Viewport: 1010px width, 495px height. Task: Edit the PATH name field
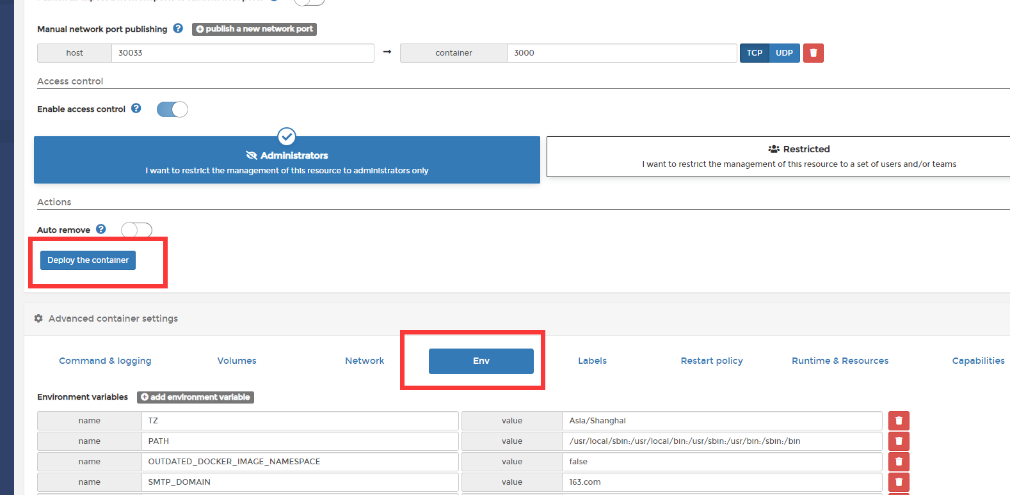(x=300, y=441)
